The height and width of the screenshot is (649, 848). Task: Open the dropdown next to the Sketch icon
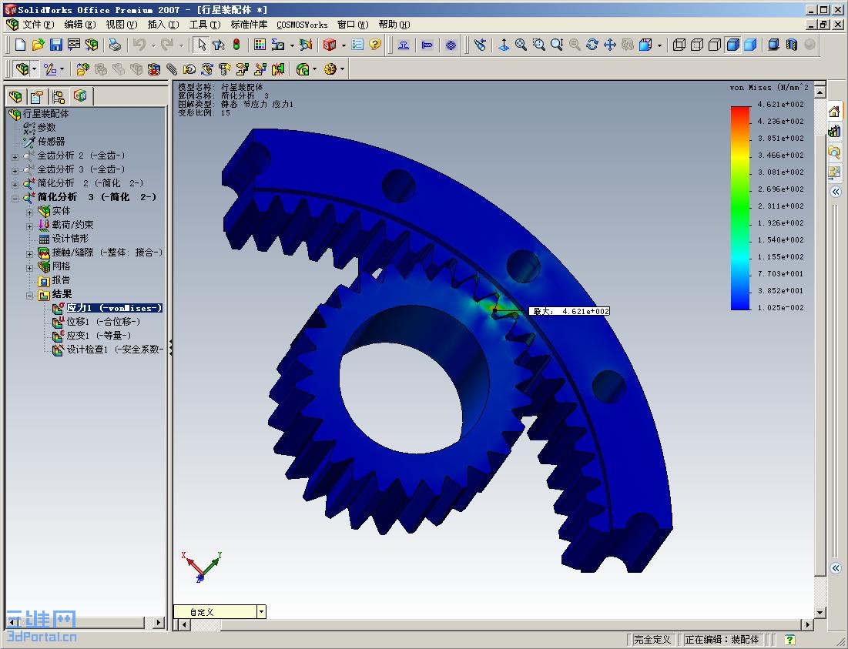[62, 69]
